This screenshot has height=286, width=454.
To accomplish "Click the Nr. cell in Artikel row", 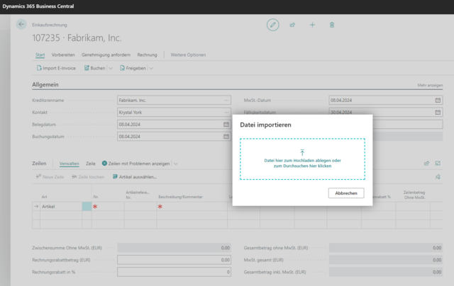I will point(108,207).
